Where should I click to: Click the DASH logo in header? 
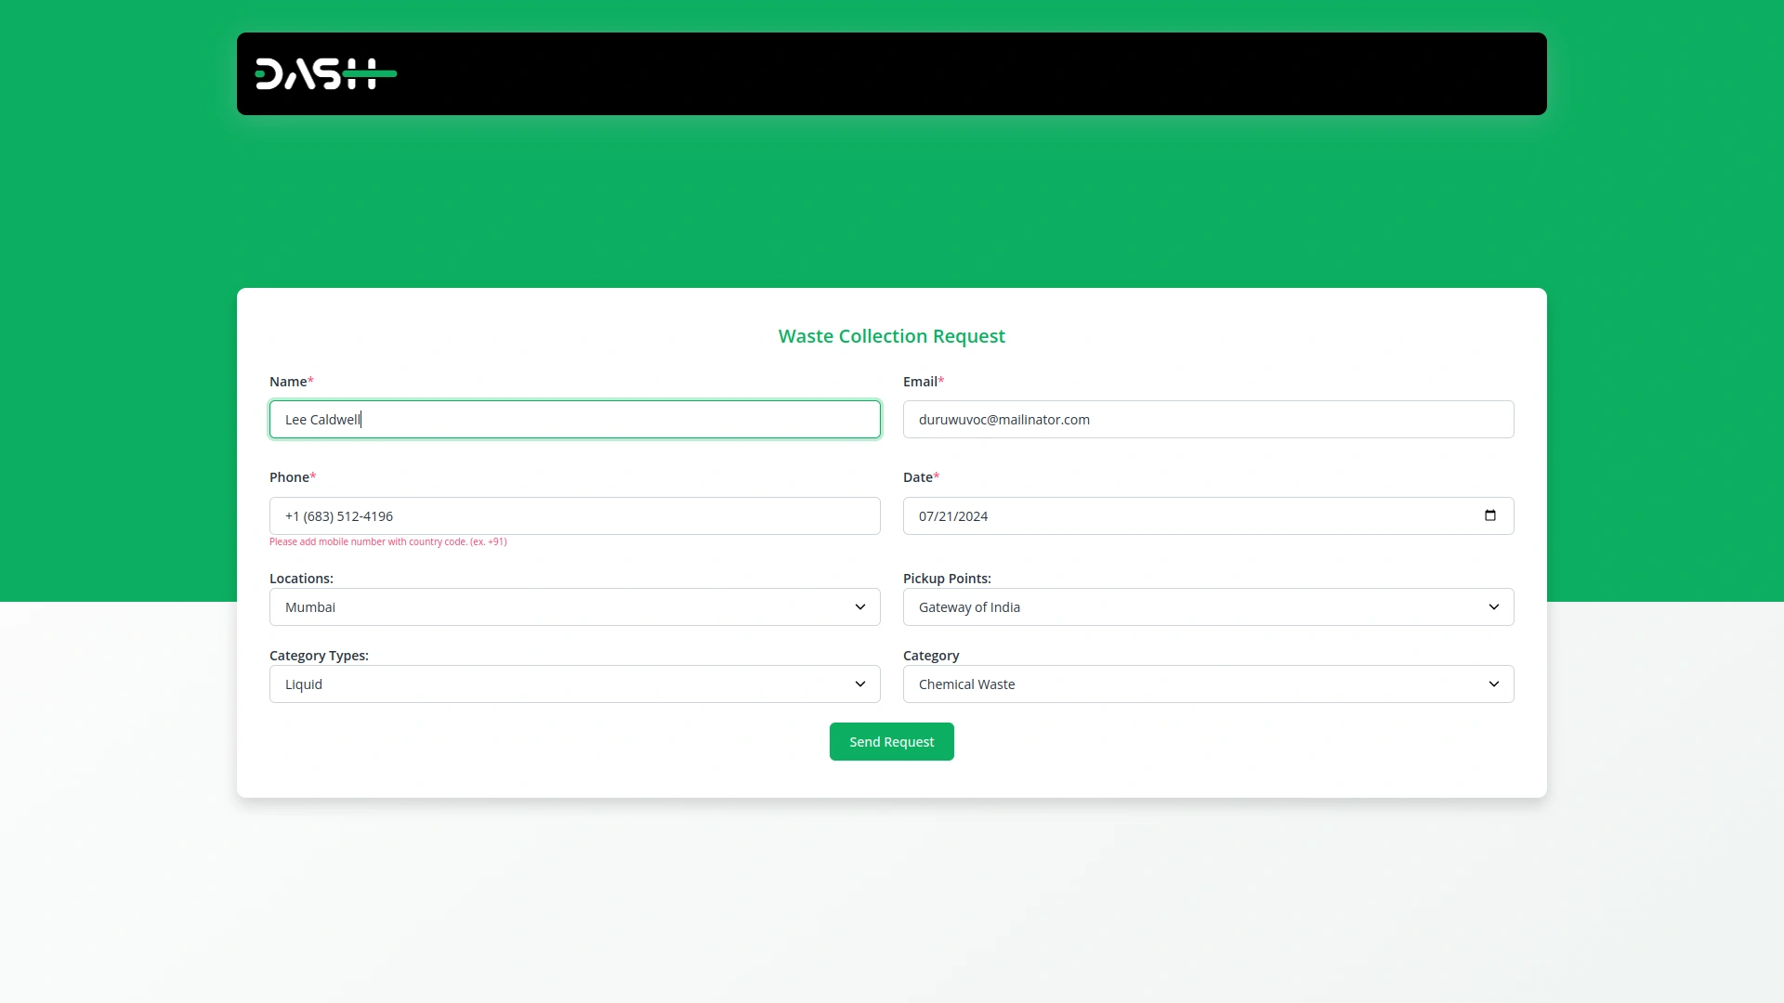pos(325,74)
